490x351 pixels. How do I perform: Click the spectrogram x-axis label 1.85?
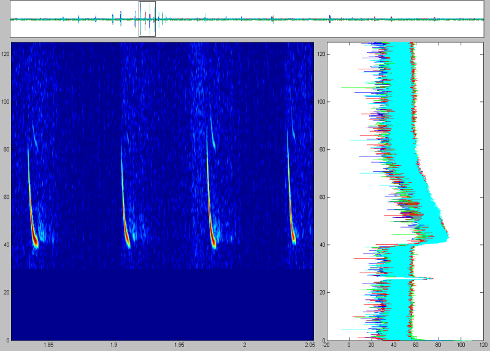[x=48, y=344]
